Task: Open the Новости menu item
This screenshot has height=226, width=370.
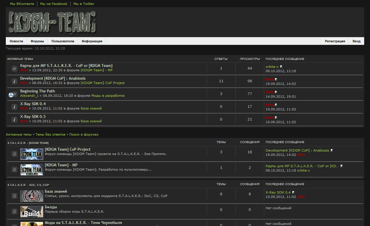Action: 16,41
